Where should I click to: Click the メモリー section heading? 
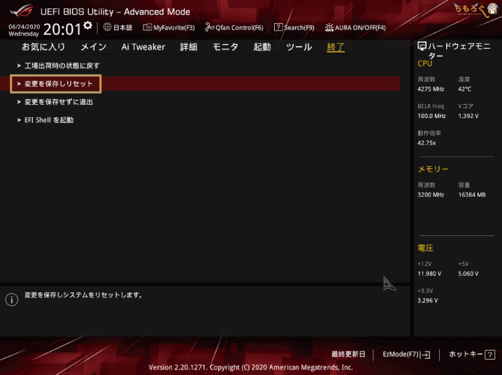433,169
